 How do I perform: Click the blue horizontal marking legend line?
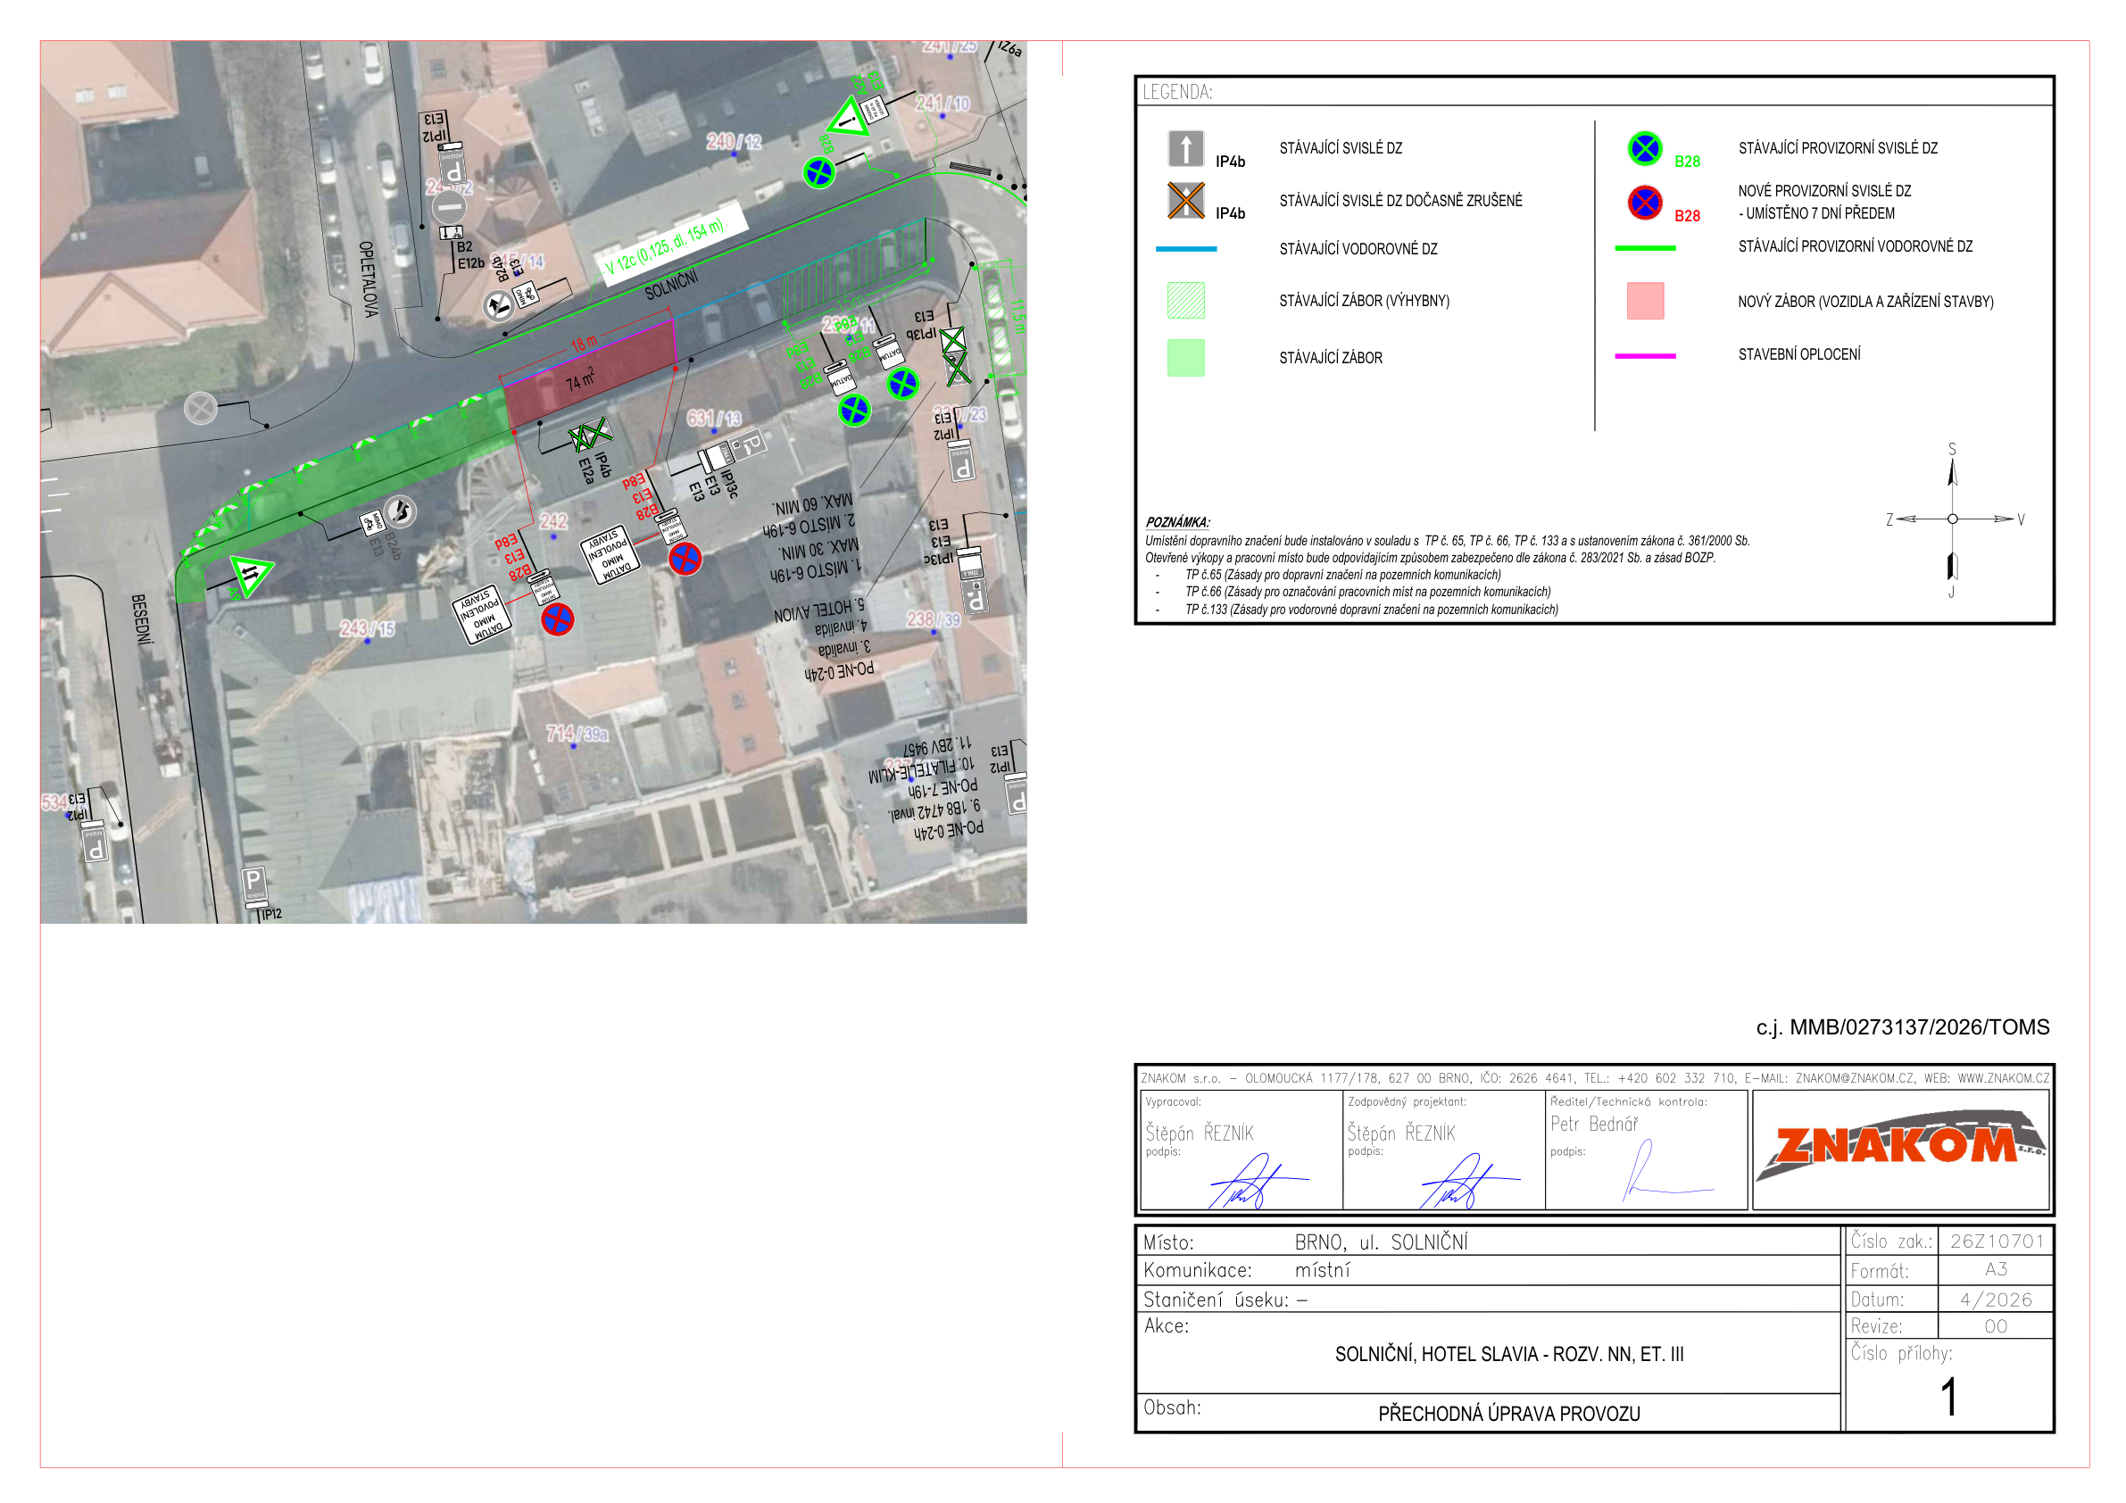click(1185, 249)
